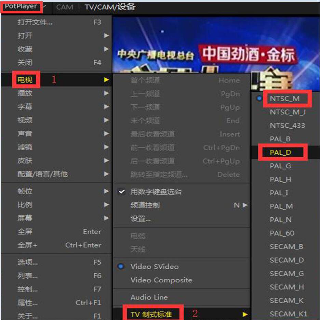The image size is (320, 320).
Task: Select 全屏 Enter menu entry
Action: tap(56, 231)
